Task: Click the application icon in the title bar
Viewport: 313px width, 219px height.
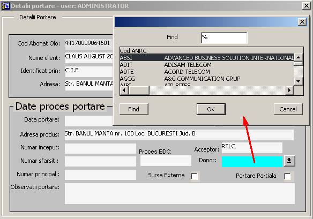Action: coord(5,6)
